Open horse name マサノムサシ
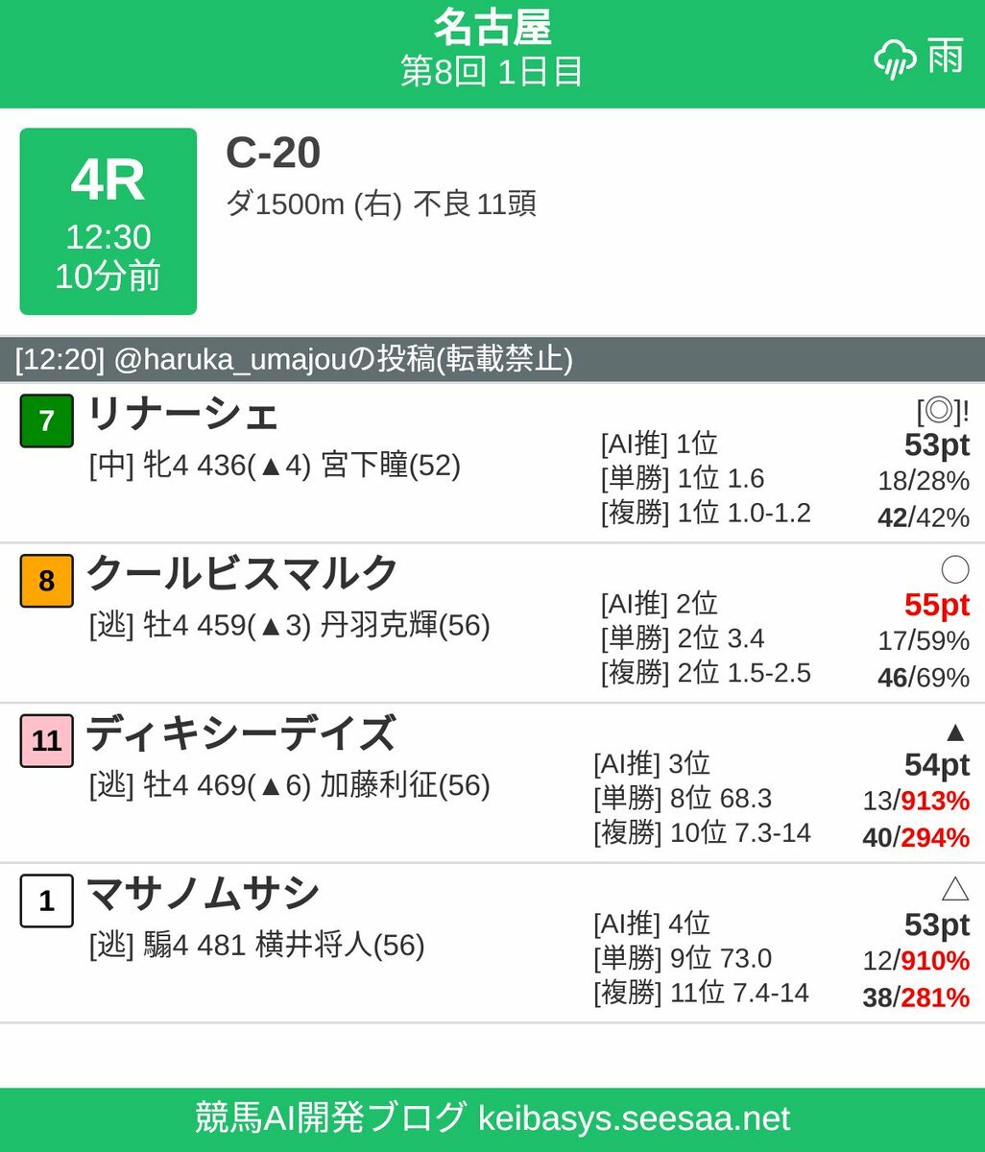Image resolution: width=985 pixels, height=1152 pixels. [x=203, y=895]
